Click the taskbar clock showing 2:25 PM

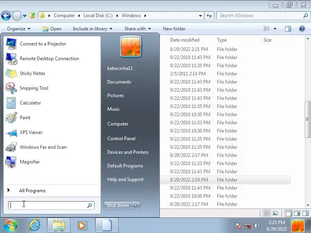point(276,226)
